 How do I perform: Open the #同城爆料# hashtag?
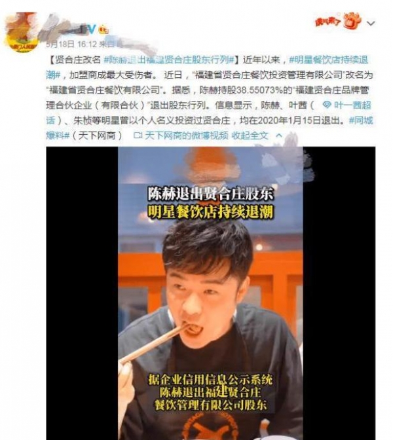point(209,128)
